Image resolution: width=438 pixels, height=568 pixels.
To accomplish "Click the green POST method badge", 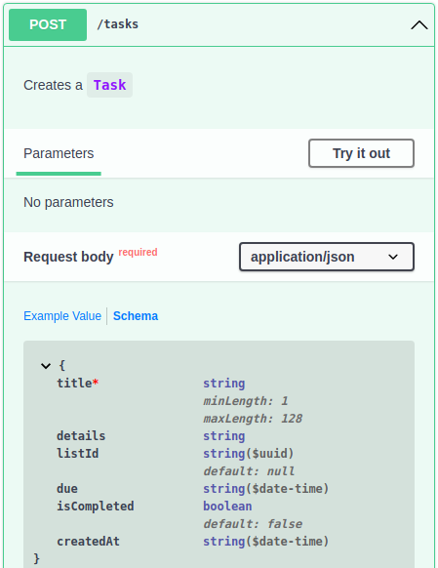I will 48,24.
